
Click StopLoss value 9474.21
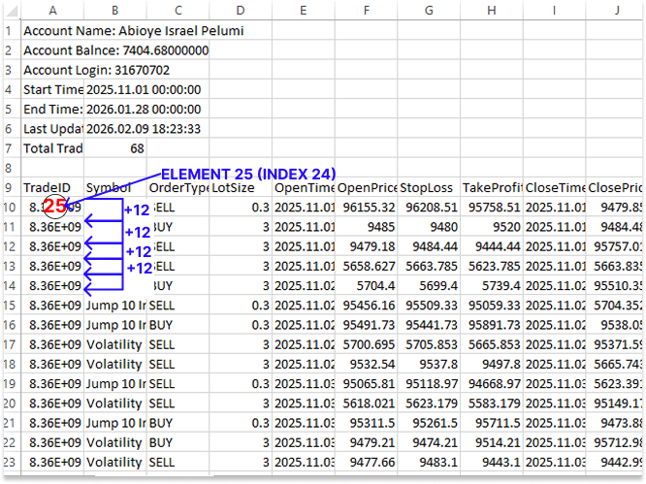(x=429, y=442)
